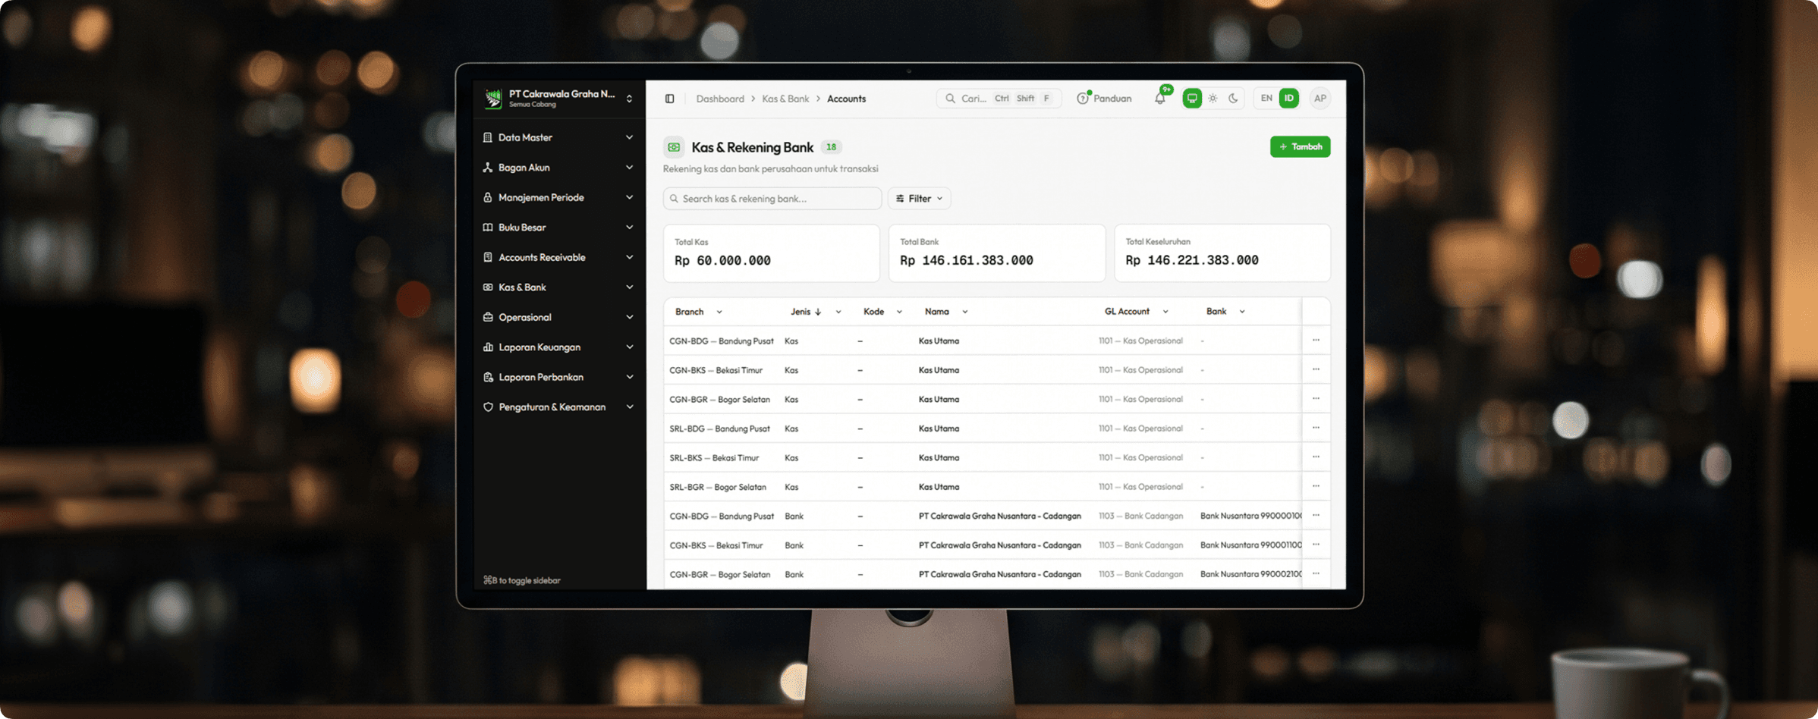Select the ID language option
The width and height of the screenshot is (1818, 719).
pyautogui.click(x=1289, y=99)
